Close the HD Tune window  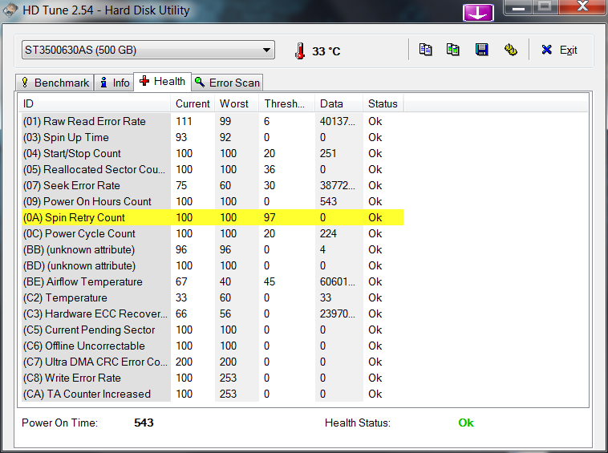pos(582,7)
